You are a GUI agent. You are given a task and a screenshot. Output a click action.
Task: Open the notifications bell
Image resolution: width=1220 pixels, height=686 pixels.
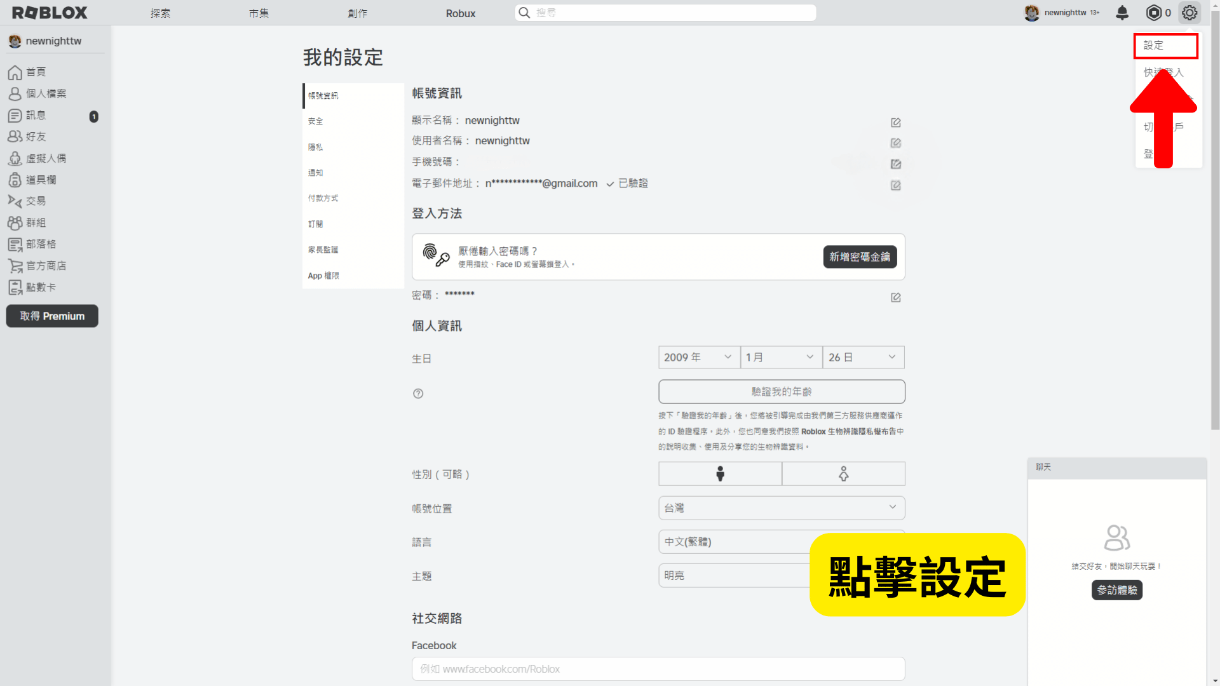click(1122, 13)
